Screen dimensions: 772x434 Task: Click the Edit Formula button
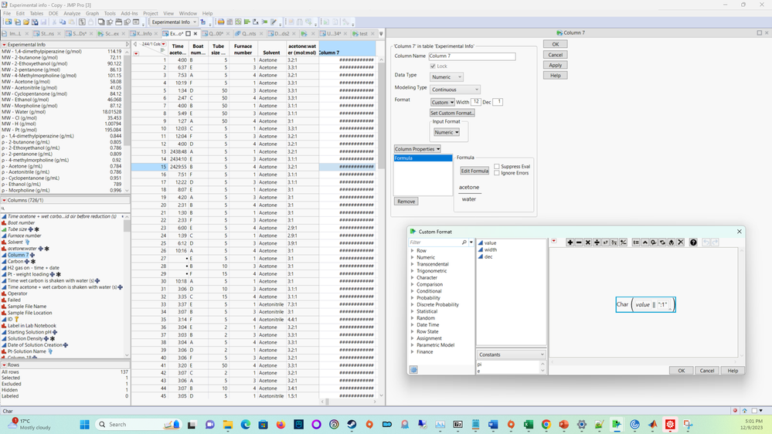474,171
